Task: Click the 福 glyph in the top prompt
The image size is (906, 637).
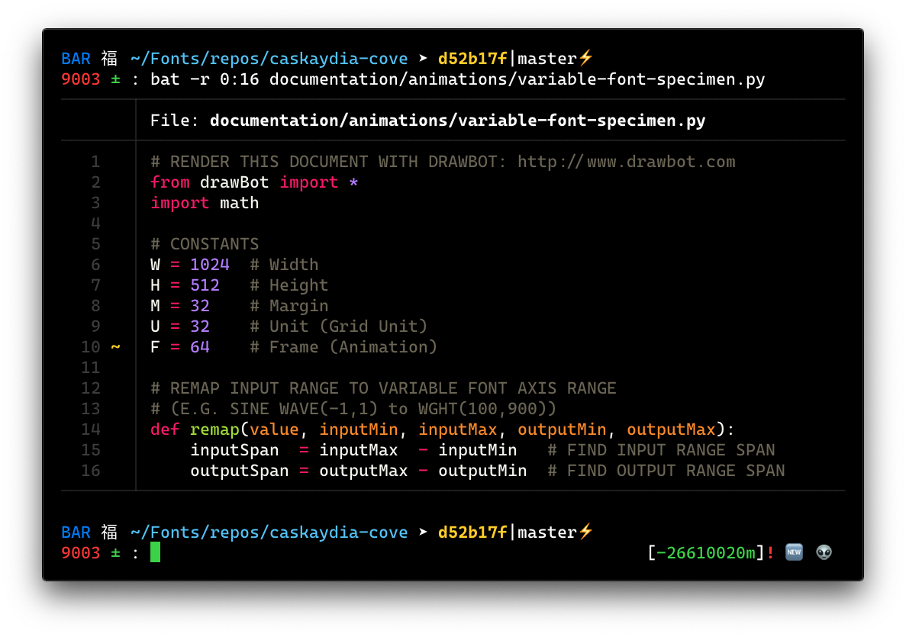Action: pos(108,58)
